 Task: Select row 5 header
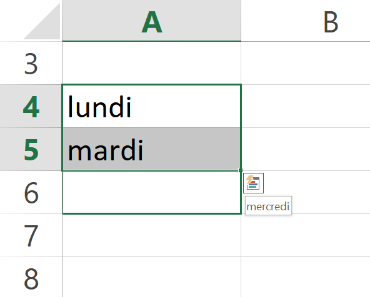31,149
